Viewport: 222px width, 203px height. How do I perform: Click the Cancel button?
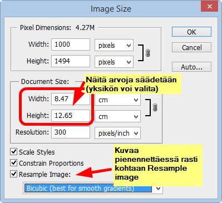pos(191,47)
